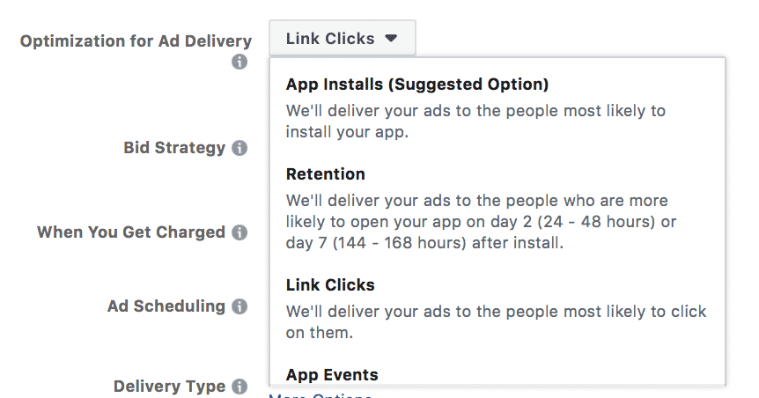Pick the App Events option

click(332, 375)
